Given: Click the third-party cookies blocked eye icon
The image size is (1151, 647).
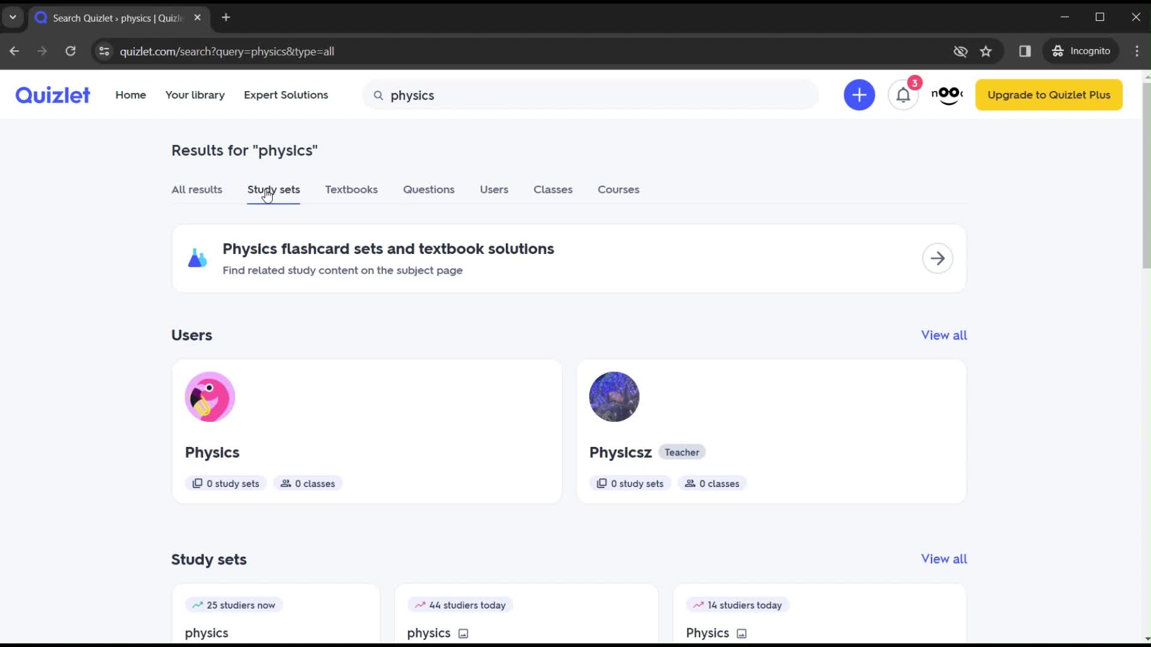Looking at the screenshot, I should point(960,51).
